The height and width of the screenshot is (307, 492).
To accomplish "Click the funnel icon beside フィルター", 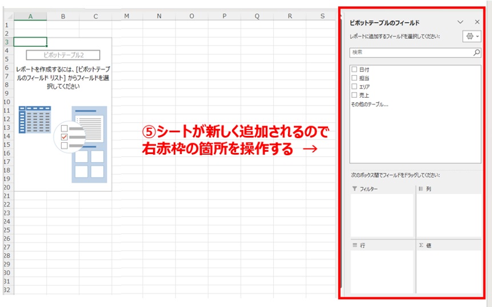I will 355,188.
